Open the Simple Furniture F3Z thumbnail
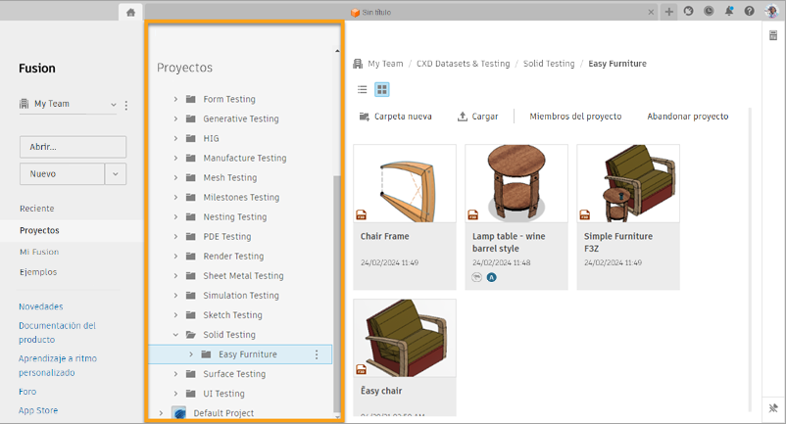The height and width of the screenshot is (424, 786). 628,184
